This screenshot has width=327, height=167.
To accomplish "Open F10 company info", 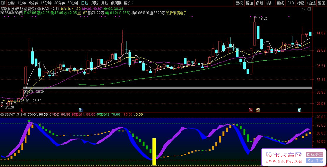I will point(290,3).
